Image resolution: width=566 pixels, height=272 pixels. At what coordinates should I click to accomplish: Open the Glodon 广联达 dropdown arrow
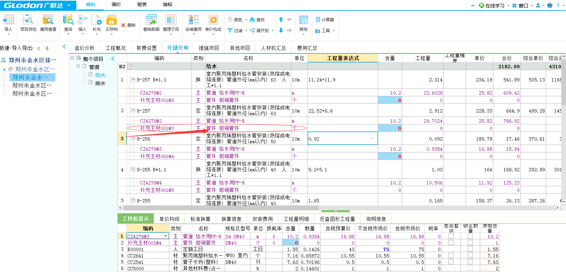[x=69, y=5]
